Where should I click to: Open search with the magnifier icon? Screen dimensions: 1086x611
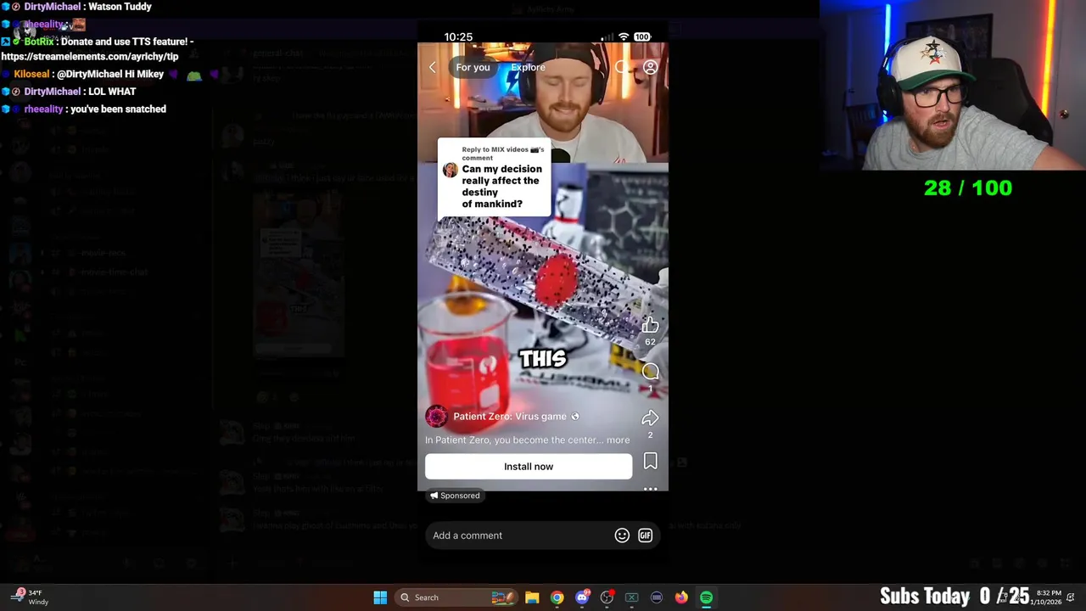tap(623, 67)
